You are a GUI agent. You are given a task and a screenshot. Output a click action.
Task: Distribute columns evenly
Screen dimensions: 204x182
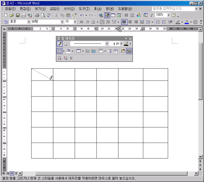[116, 51]
